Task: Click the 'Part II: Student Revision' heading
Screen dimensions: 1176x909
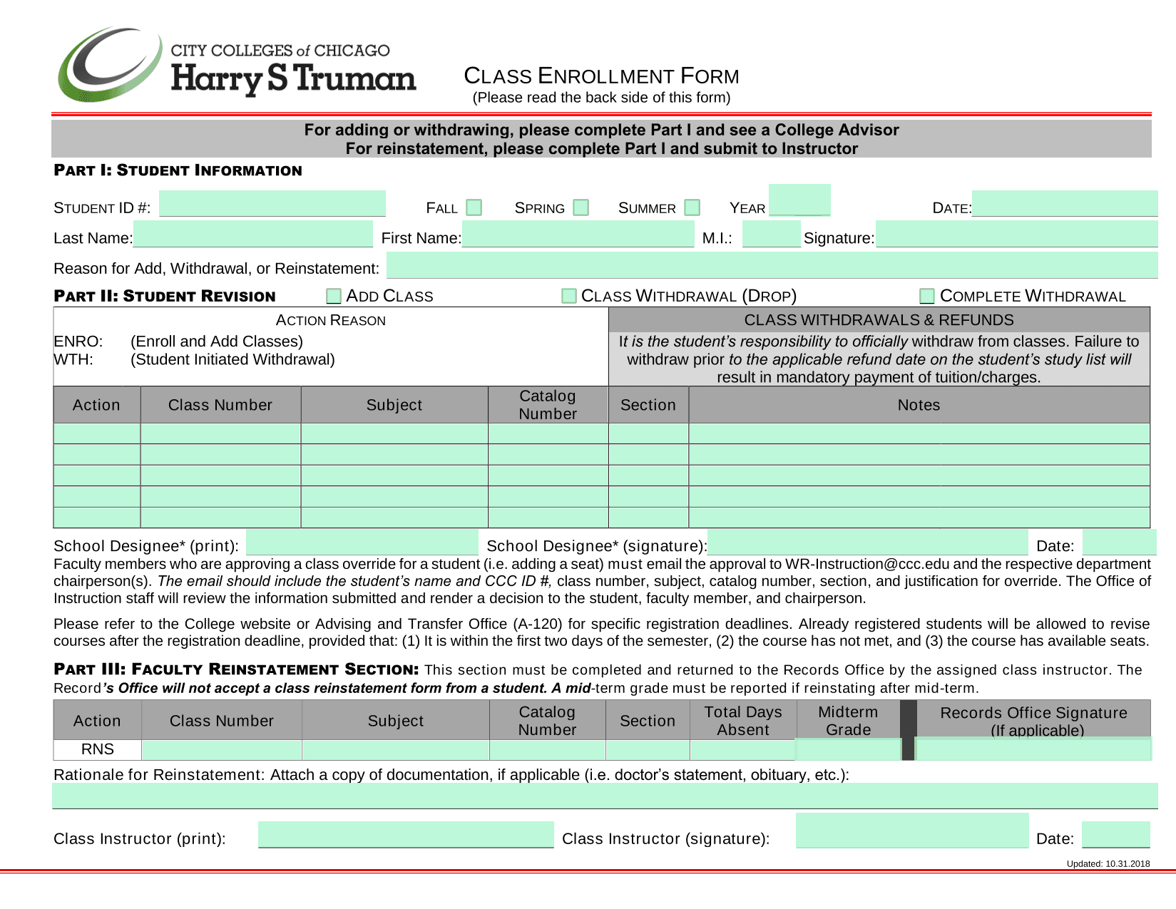Action: point(165,296)
